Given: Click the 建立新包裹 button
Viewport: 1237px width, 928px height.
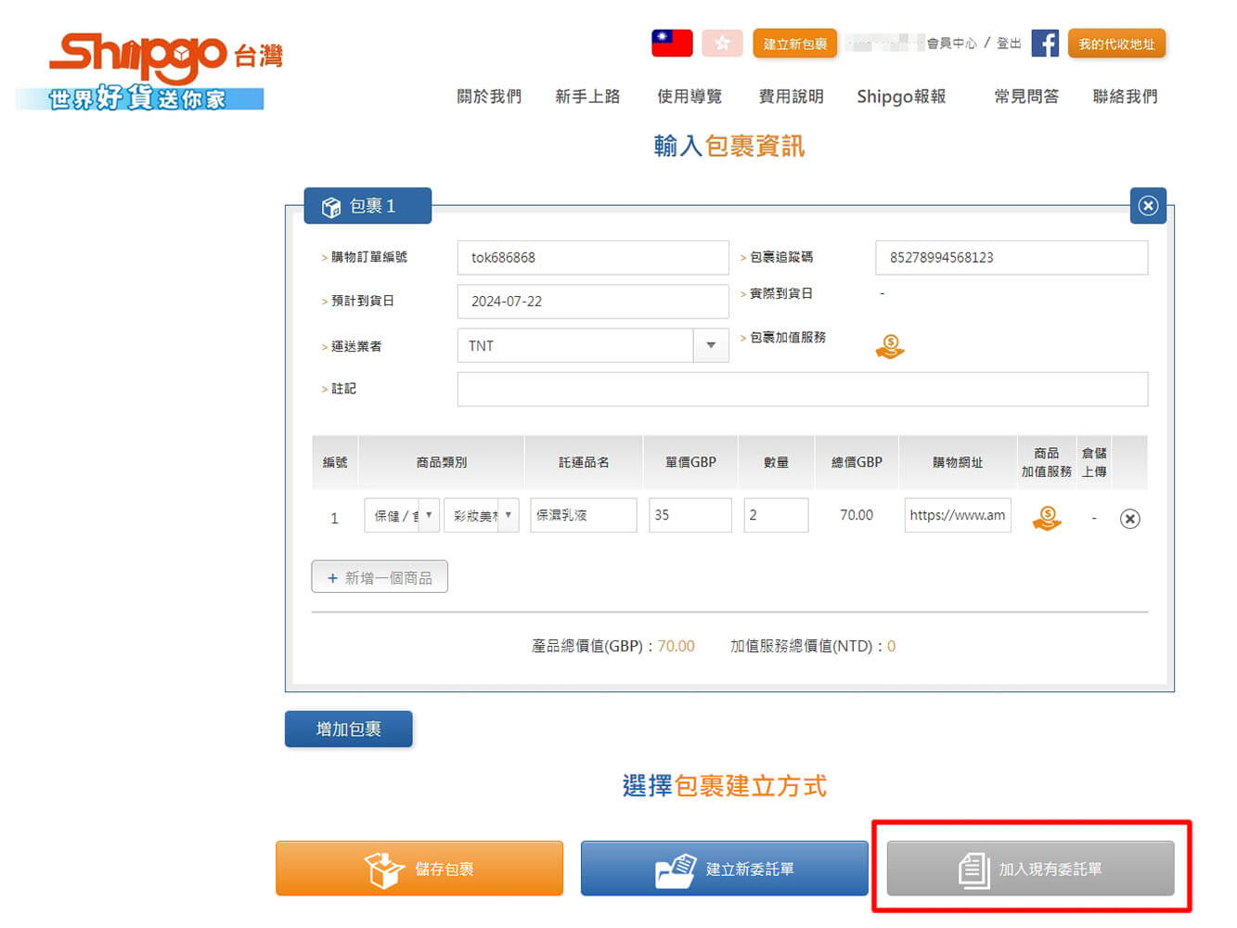Looking at the screenshot, I should [x=795, y=44].
